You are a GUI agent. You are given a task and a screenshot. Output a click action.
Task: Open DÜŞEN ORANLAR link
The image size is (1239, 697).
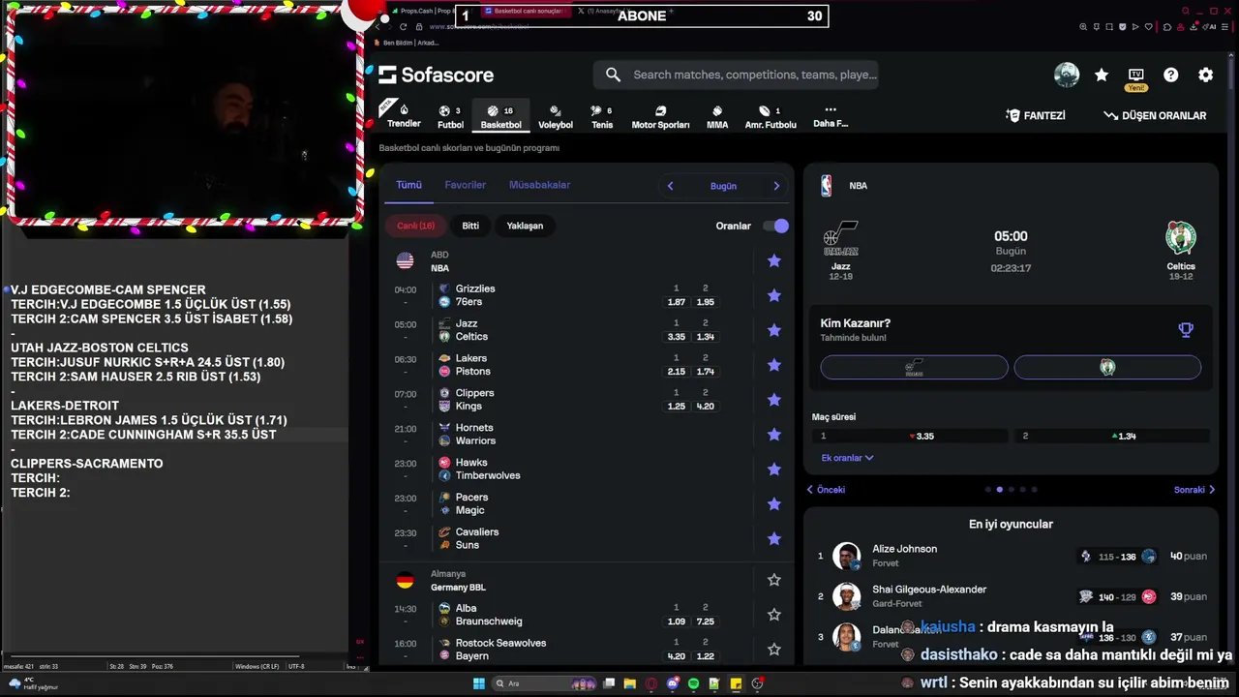click(1155, 115)
